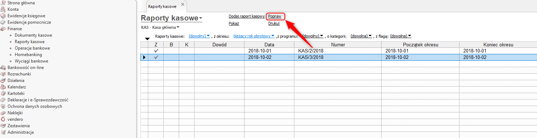Open Dokumenty kasowe under Finanse
This screenshot has height=138, width=537.
(33, 35)
